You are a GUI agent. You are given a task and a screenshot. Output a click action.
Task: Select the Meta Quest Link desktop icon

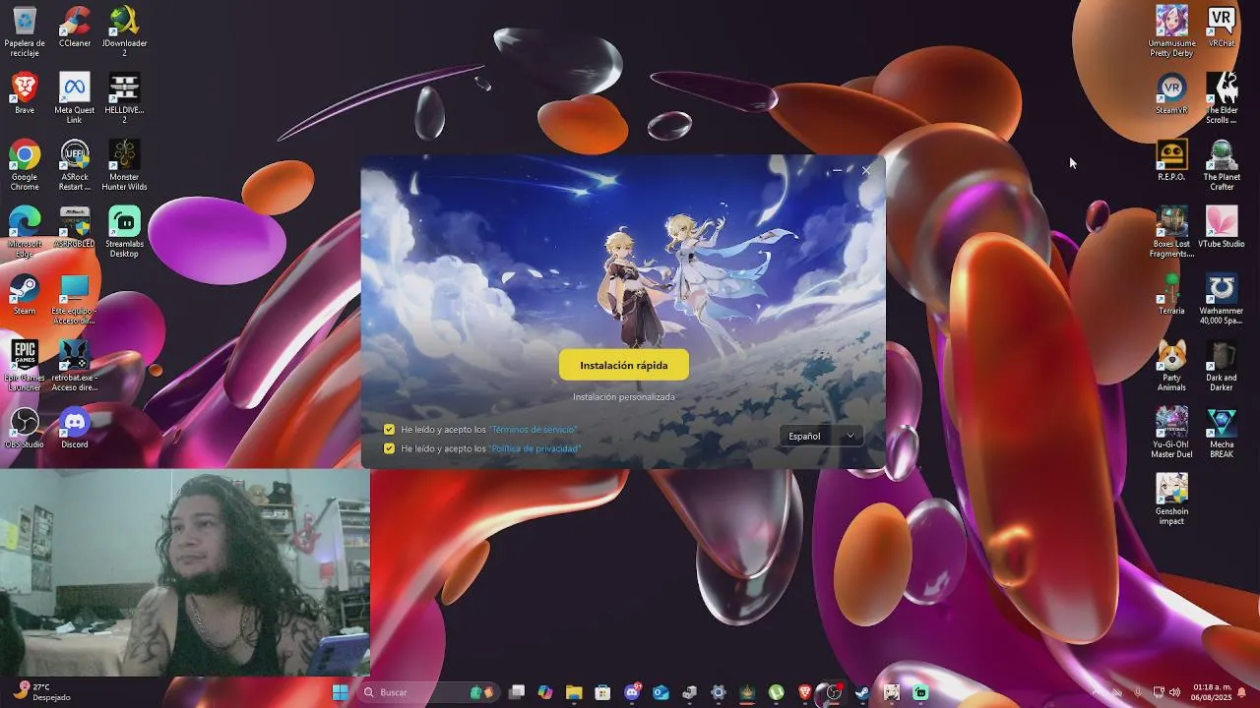(75, 98)
